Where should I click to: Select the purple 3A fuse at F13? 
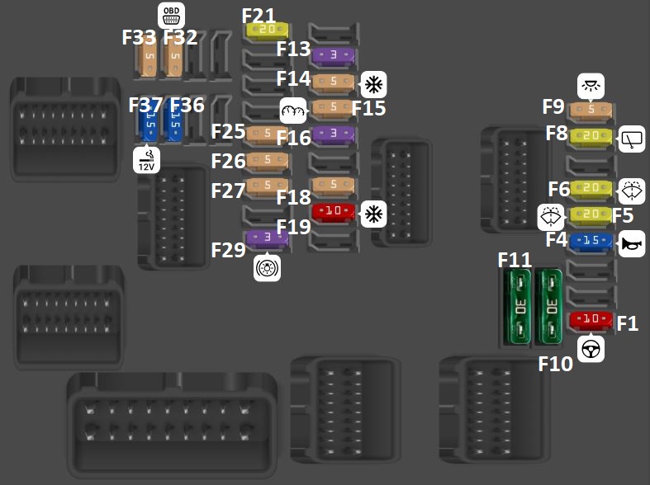pos(334,55)
